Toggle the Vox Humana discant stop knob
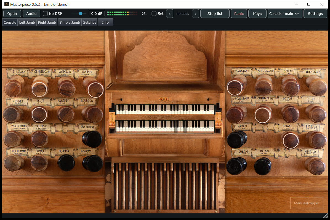The width and height of the screenshot is (330, 220). click(12, 139)
